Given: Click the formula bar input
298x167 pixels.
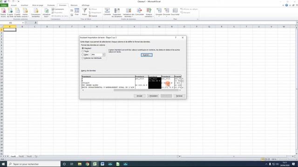Looking at the screenshot, I should 167,23.
